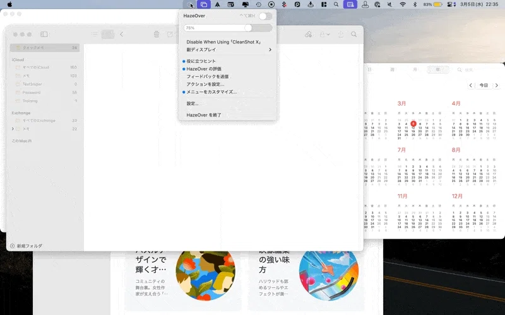505x315 pixels.
Task: Switch Calendar to 日 day view
Action: pos(369,69)
